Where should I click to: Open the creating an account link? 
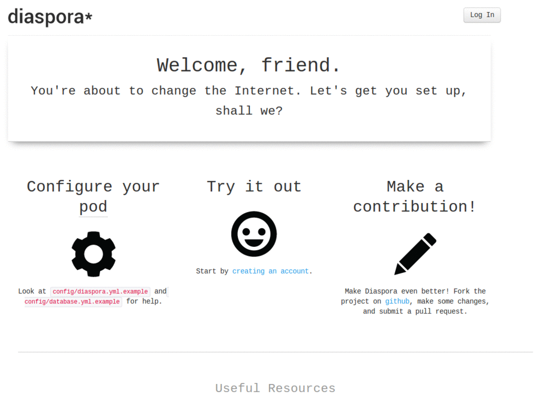(x=271, y=271)
